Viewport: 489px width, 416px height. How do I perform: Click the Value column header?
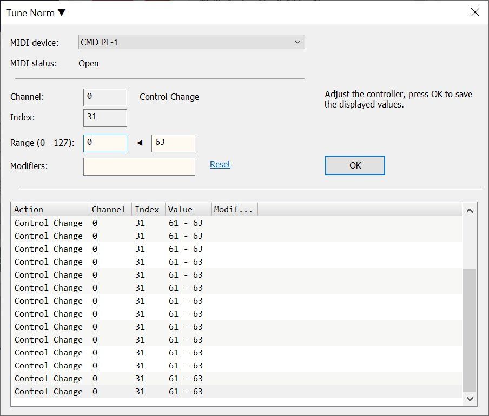(188, 209)
